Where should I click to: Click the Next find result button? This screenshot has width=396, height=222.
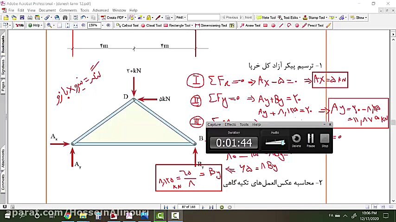point(246,18)
